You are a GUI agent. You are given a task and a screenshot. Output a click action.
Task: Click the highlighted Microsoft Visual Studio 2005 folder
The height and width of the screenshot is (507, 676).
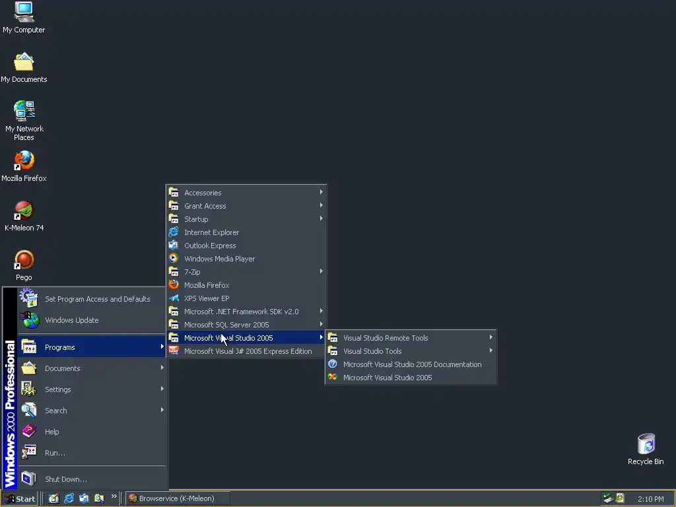tap(246, 338)
